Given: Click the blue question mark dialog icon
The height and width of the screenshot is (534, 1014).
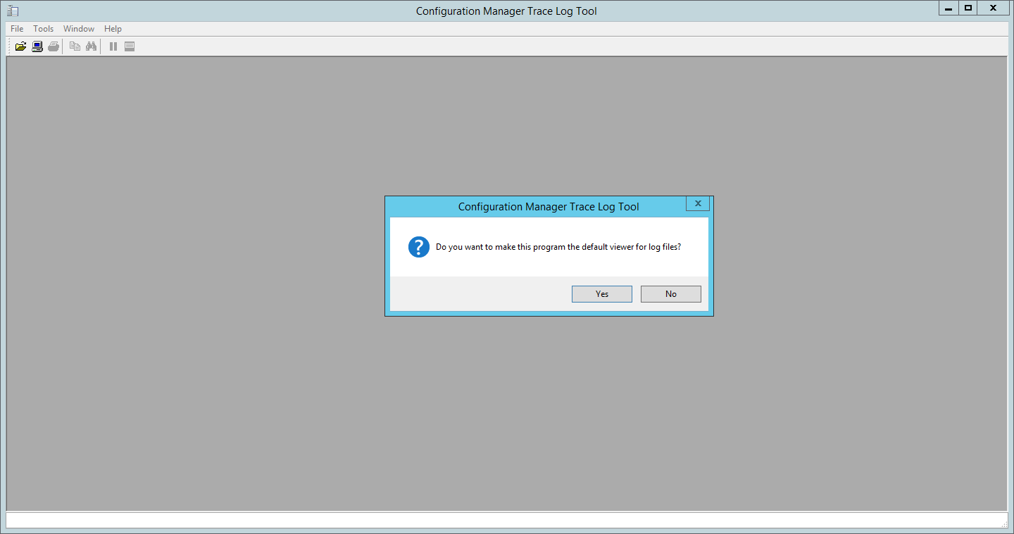Looking at the screenshot, I should 419,247.
